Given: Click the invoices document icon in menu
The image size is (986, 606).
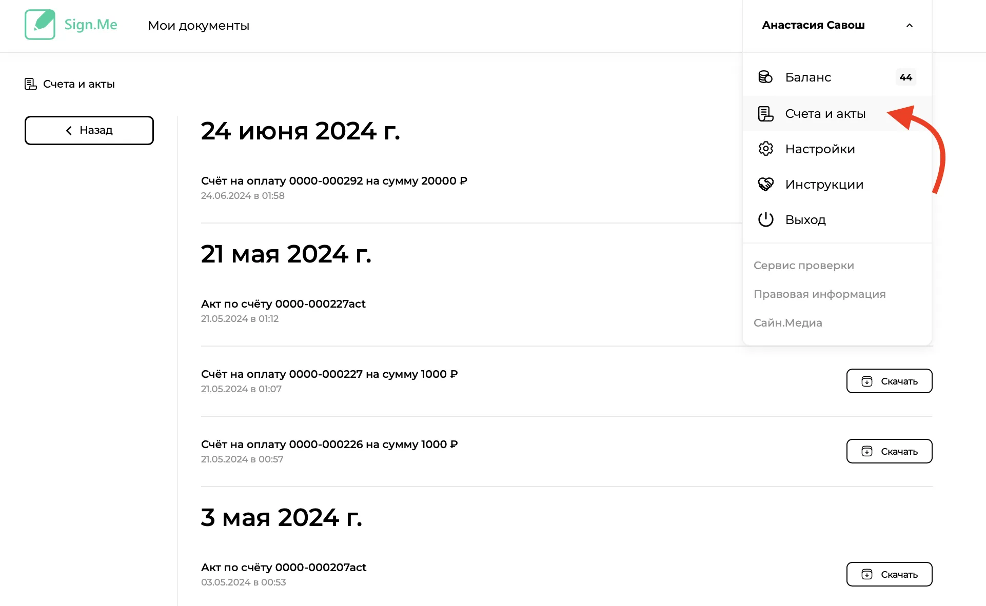Looking at the screenshot, I should (765, 113).
